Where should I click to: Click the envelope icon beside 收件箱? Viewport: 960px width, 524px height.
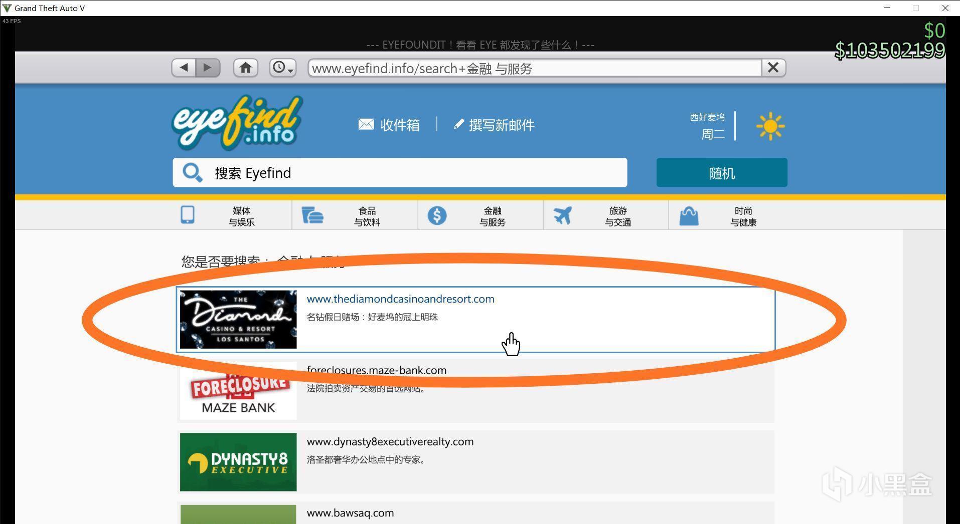click(x=366, y=124)
